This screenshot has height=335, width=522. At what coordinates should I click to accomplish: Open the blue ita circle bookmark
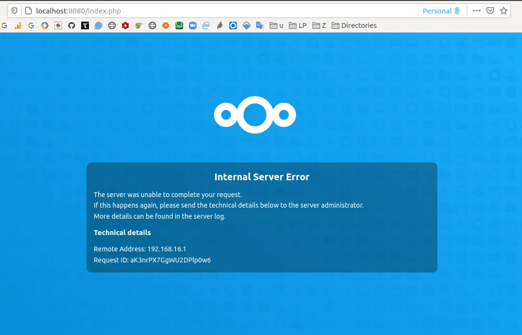coord(206,25)
